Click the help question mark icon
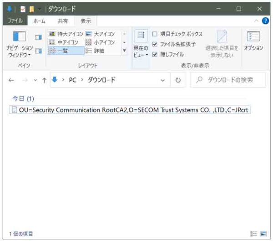Image resolution: width=273 pixels, height=242 pixels. click(x=265, y=21)
